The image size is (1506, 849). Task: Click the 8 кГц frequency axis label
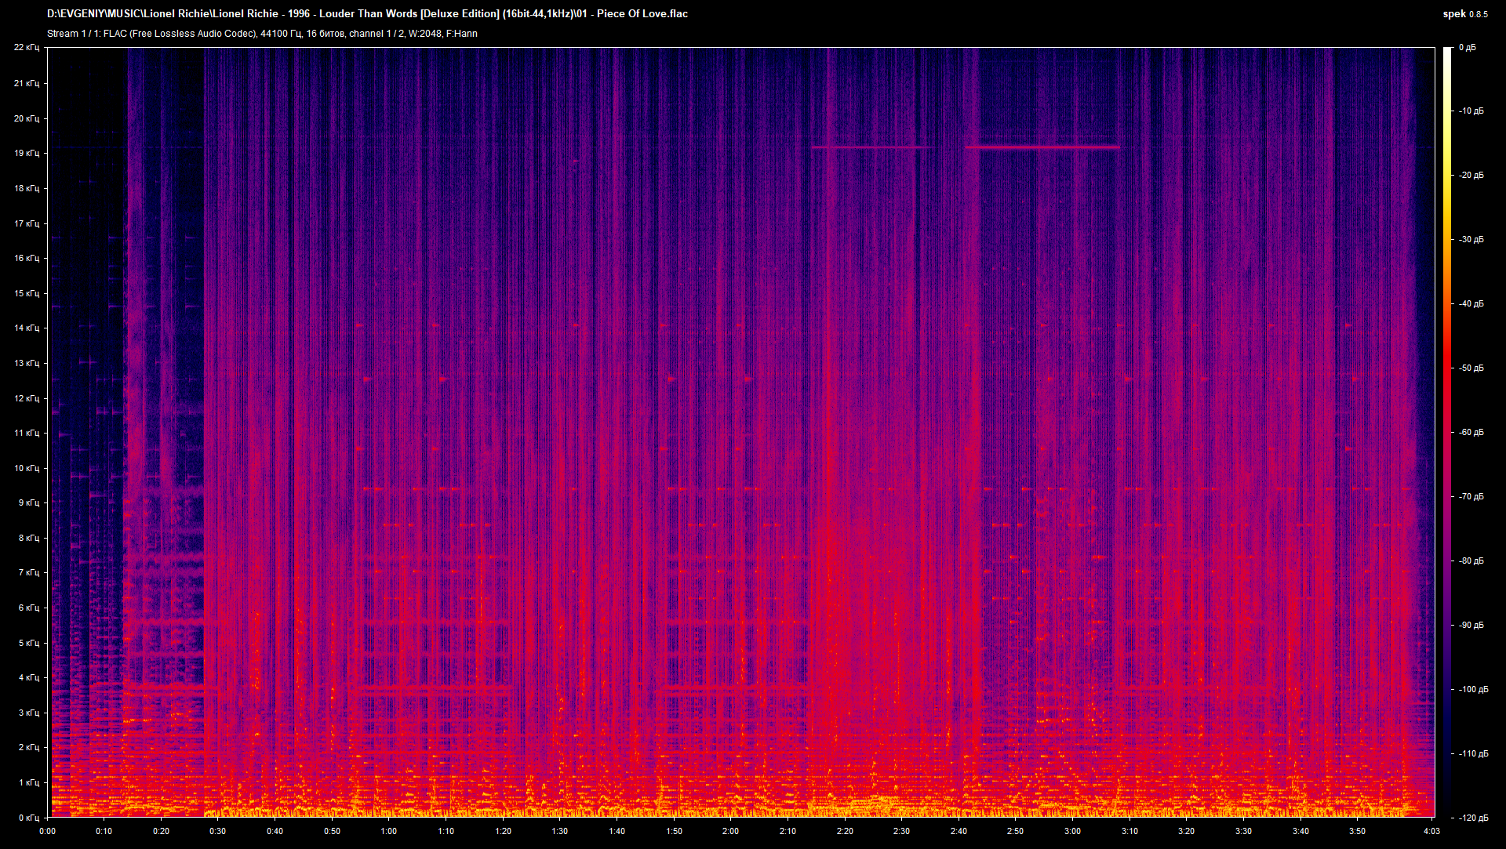coord(29,538)
